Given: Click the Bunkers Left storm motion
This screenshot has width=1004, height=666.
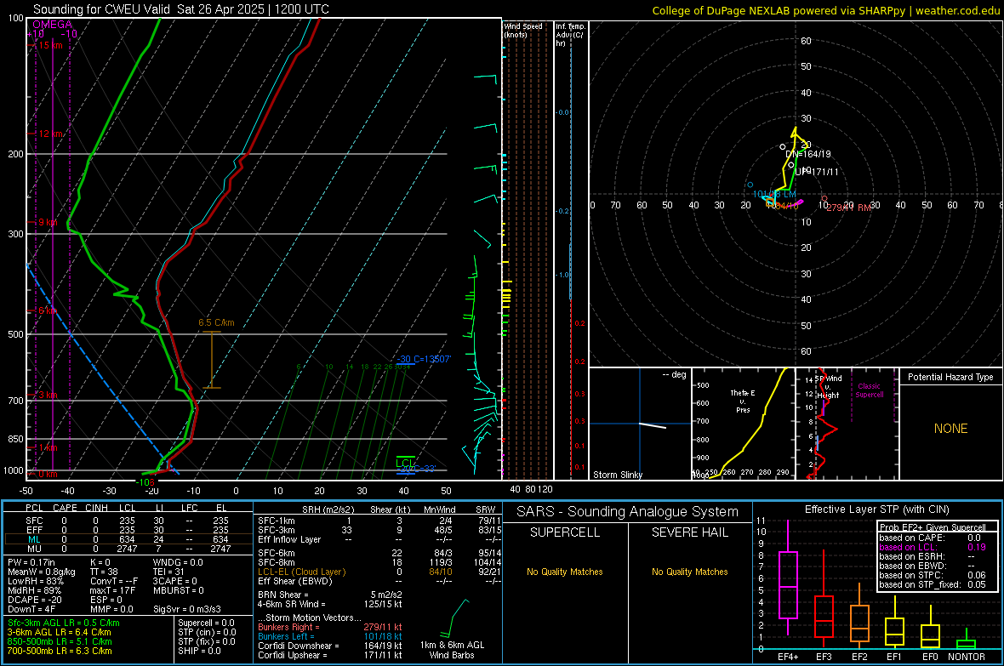Looking at the screenshot, I should tap(330, 636).
